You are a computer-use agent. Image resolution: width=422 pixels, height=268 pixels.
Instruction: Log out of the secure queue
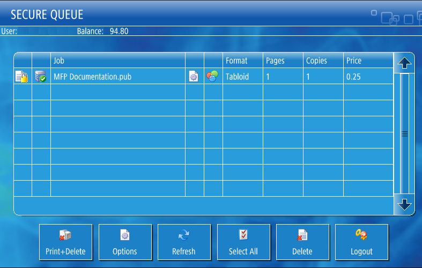(x=361, y=242)
